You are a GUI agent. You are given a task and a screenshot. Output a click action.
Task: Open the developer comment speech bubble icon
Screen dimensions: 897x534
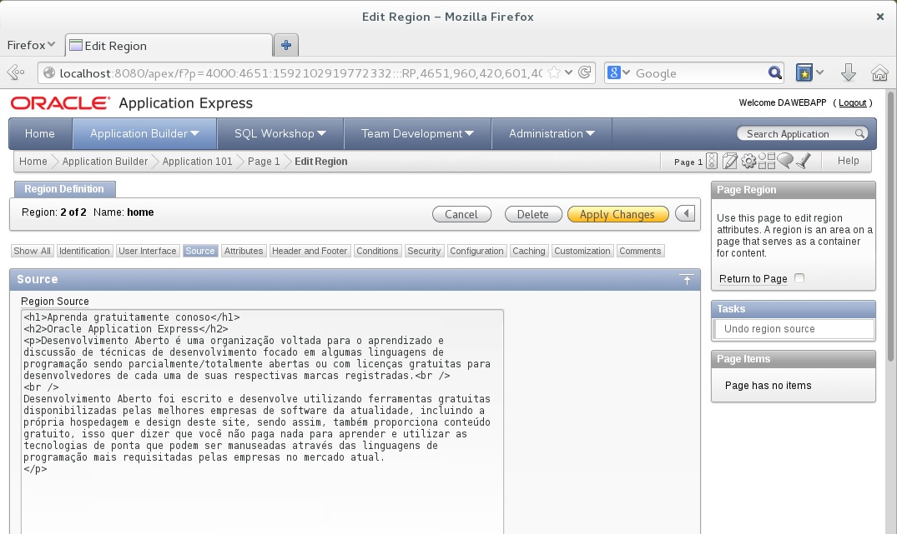(784, 162)
